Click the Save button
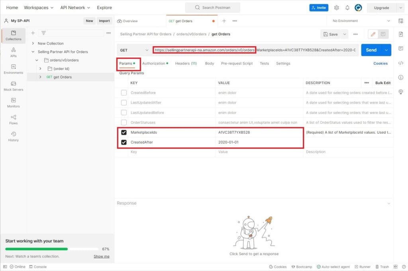Viewport: 408px width, 271px height. click(330, 34)
